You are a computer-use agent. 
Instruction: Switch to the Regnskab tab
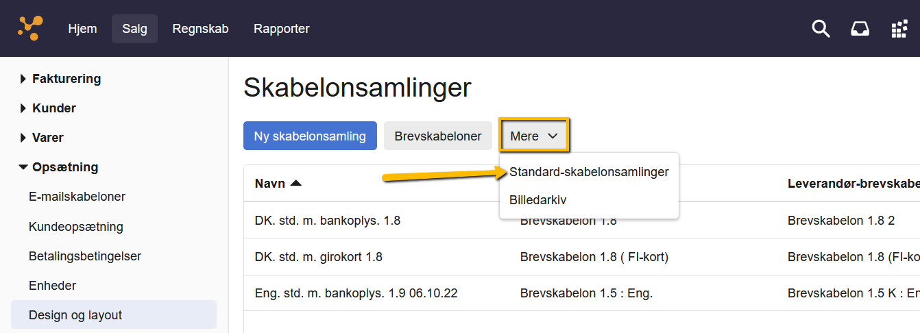[x=200, y=29]
